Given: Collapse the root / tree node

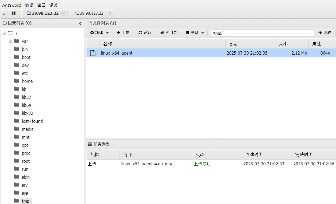Looking at the screenshot, I should 4,33.
